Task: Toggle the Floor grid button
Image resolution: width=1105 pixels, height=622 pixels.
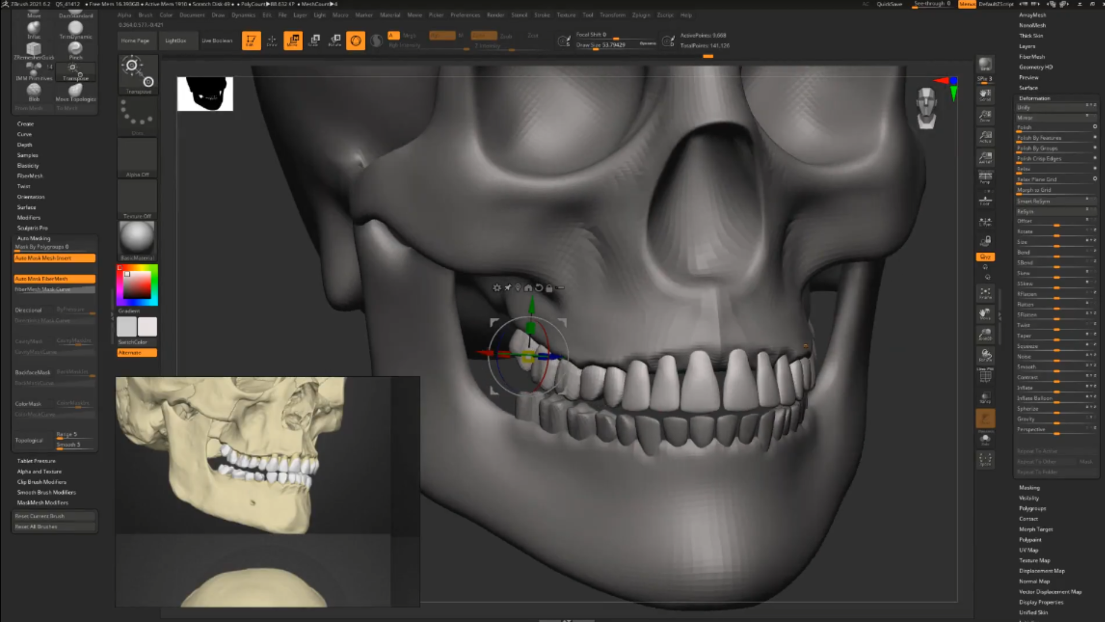Action: (985, 200)
